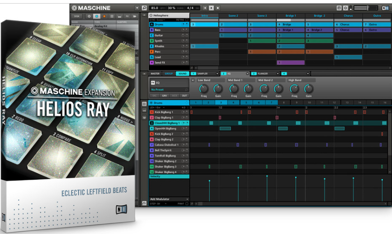392x234 pixels.
Task: Start playback with the play button
Action: 211,8
